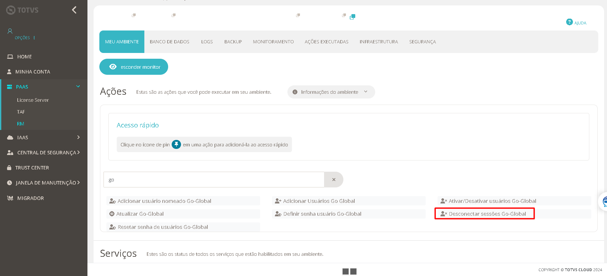Click the teal copy icon at top
607x276 pixels.
(353, 17)
